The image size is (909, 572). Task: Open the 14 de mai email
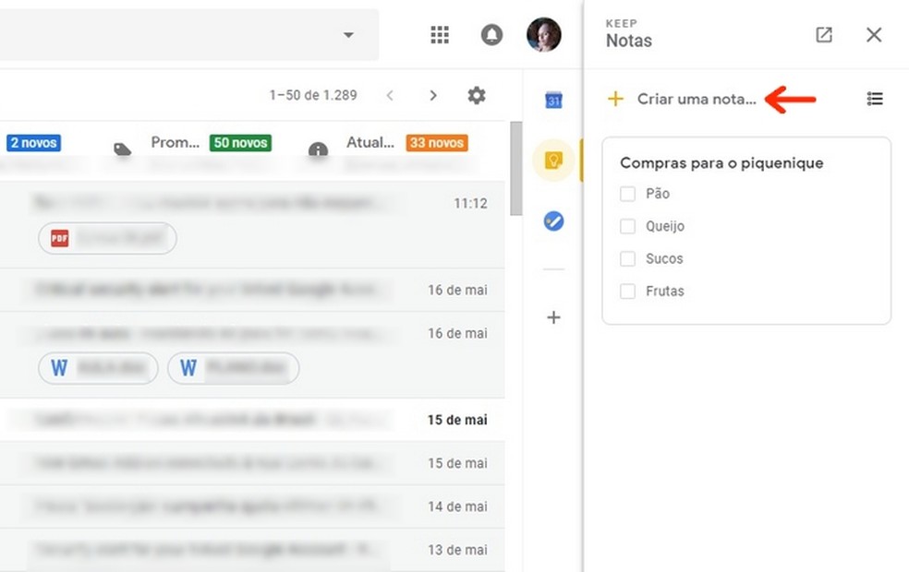252,506
